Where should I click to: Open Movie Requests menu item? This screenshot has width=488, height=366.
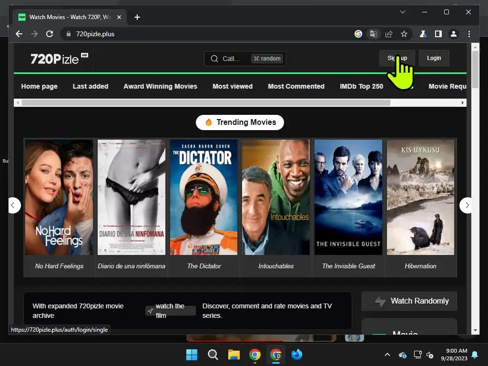(447, 86)
